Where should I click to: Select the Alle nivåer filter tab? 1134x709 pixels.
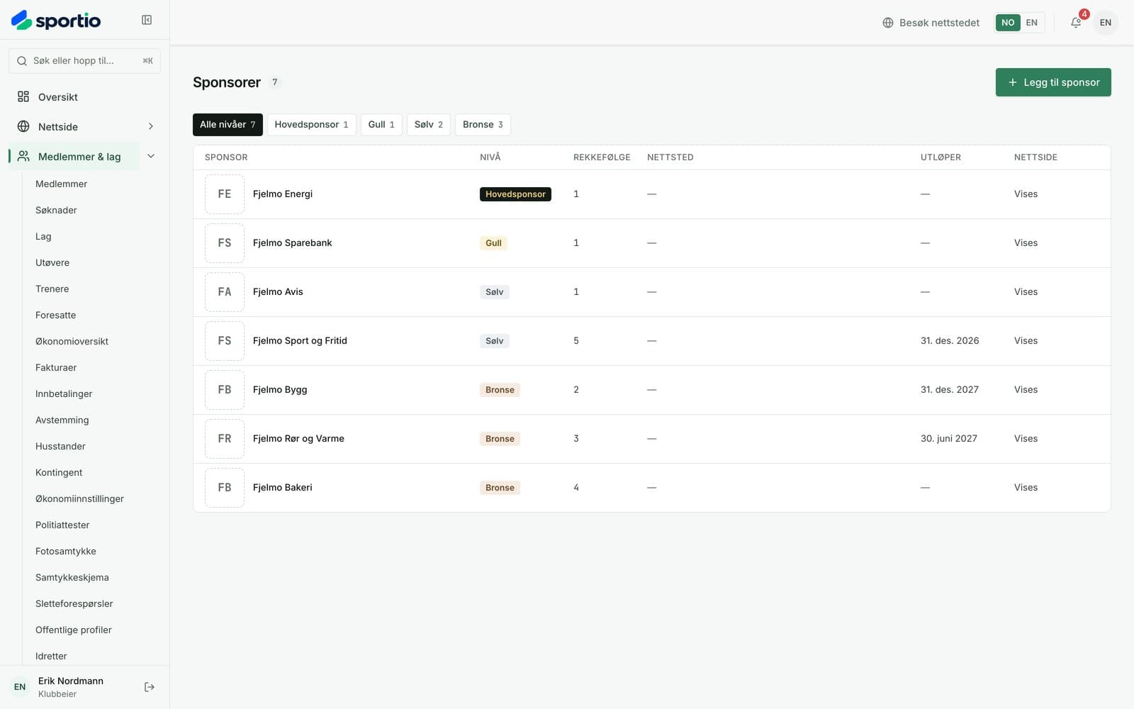(228, 125)
